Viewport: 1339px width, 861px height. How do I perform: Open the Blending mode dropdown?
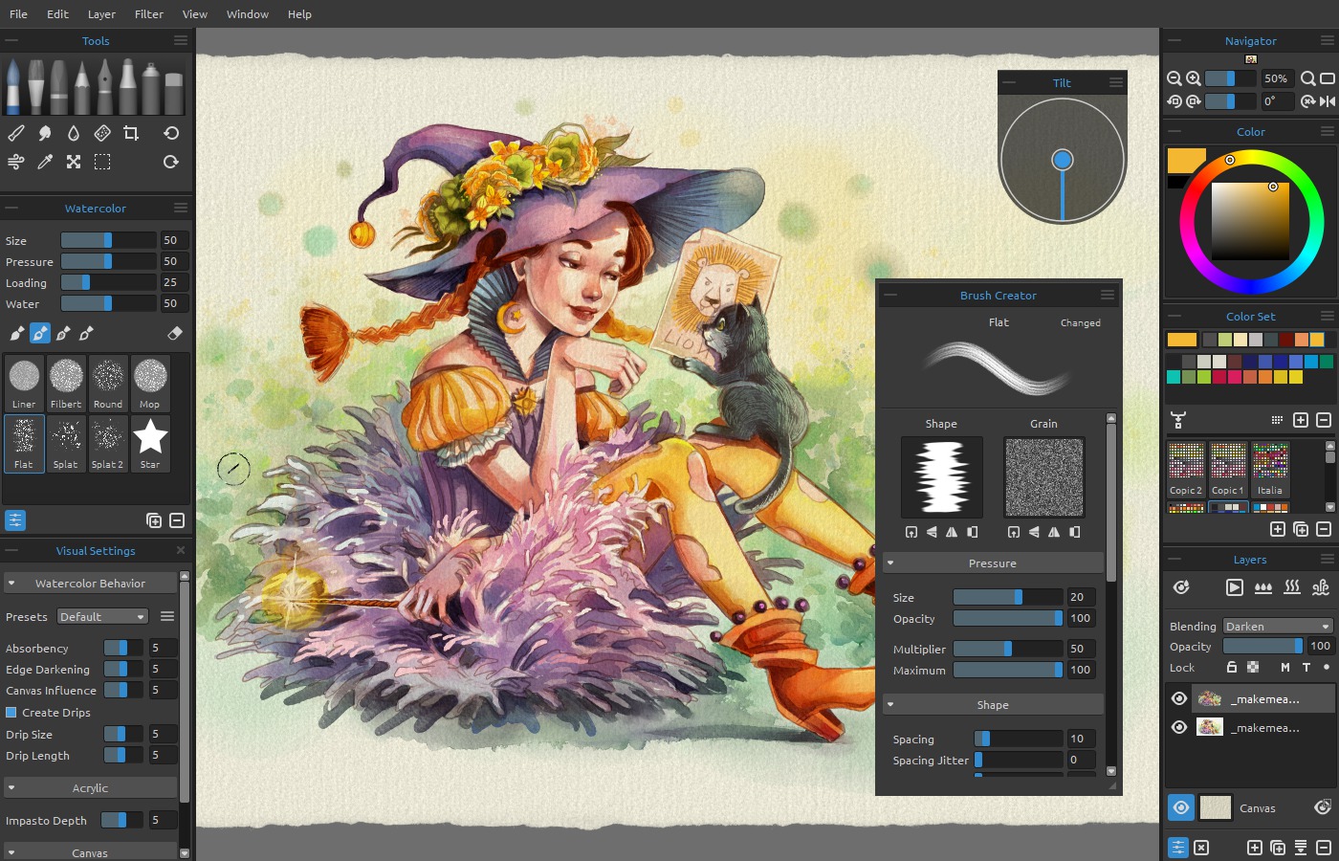tap(1276, 626)
